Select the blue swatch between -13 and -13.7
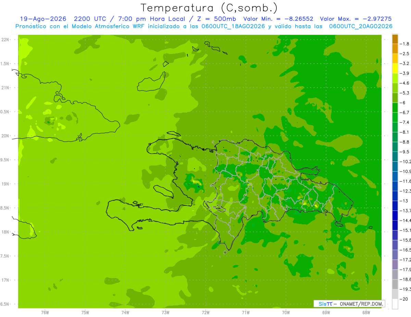This screenshot has width=411, height=317. coord(395,206)
